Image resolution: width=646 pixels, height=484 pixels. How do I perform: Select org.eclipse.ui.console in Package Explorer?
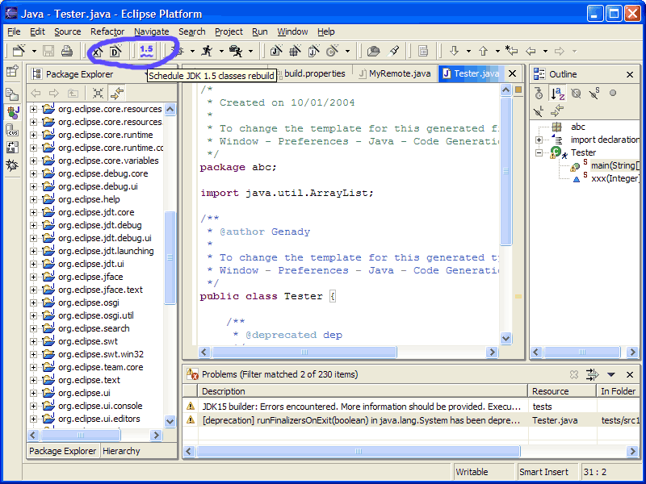pyautogui.click(x=100, y=406)
